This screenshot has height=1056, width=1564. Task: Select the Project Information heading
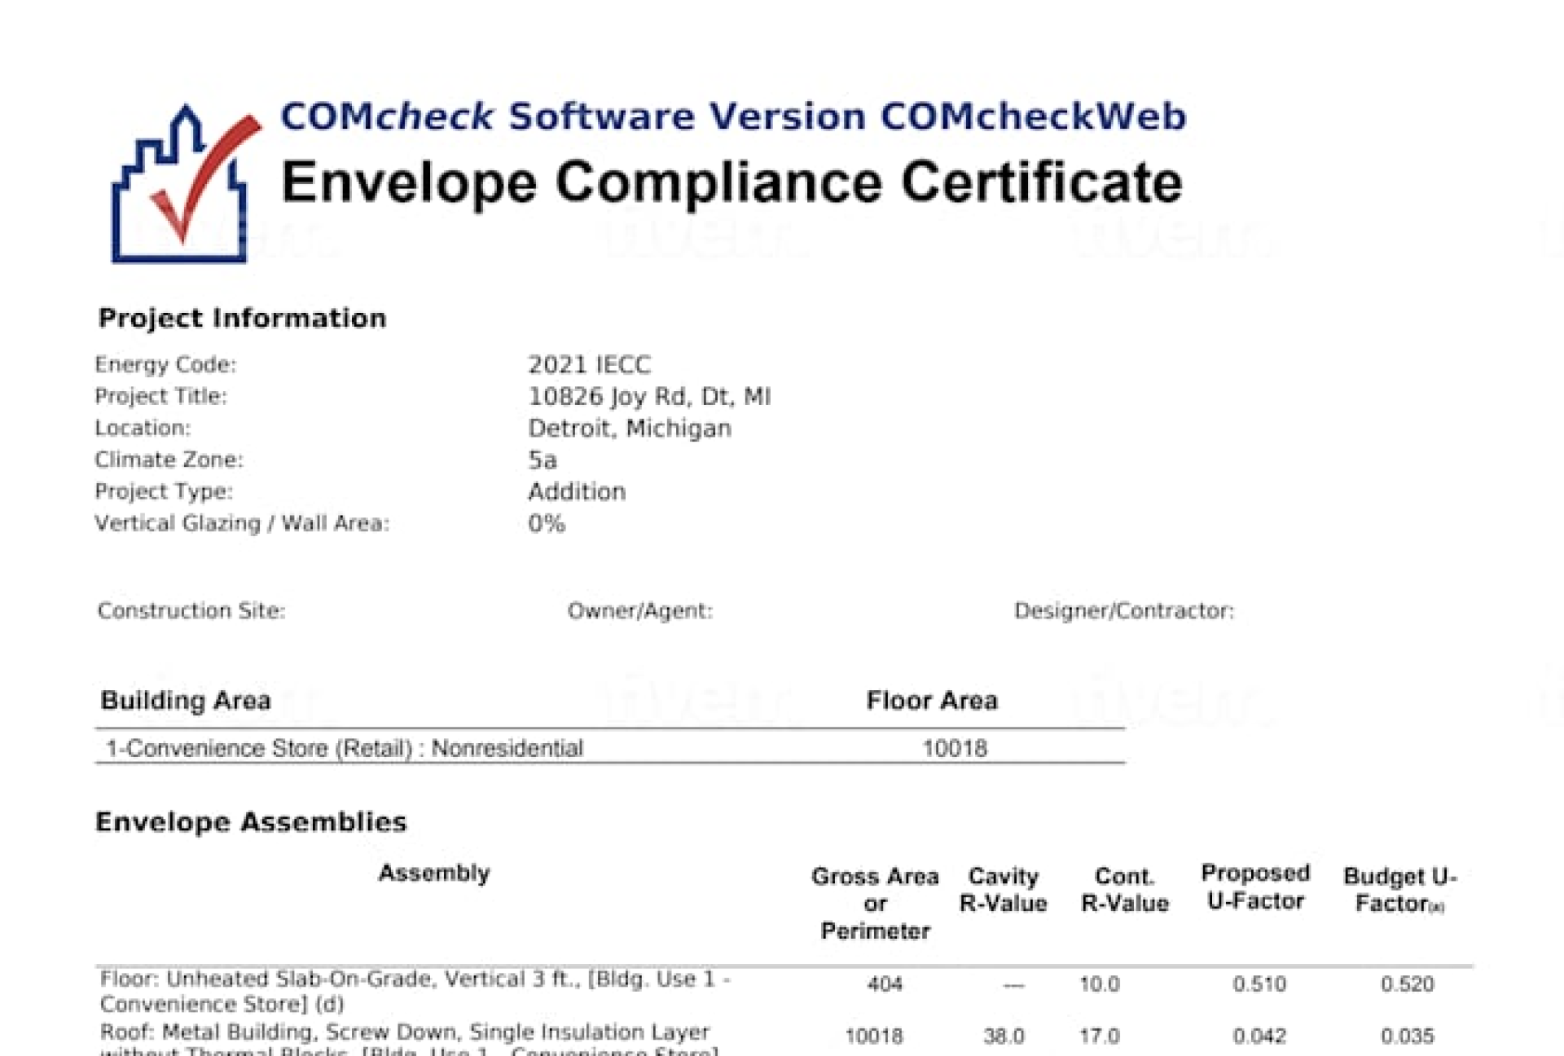(x=242, y=318)
